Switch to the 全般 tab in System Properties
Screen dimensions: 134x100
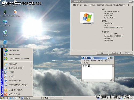click(74, 5)
